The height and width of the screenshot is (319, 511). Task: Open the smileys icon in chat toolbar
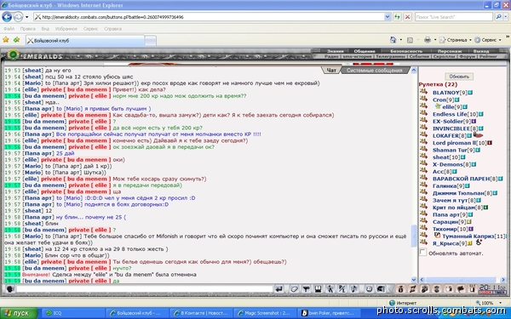369,288
